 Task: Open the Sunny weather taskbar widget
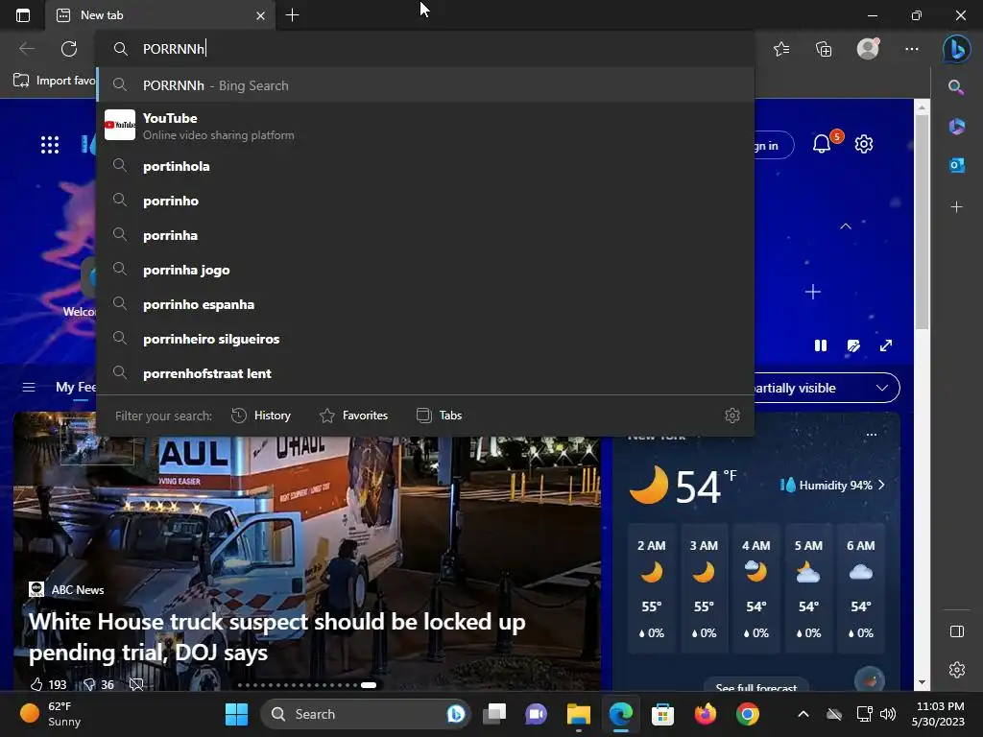click(52, 714)
